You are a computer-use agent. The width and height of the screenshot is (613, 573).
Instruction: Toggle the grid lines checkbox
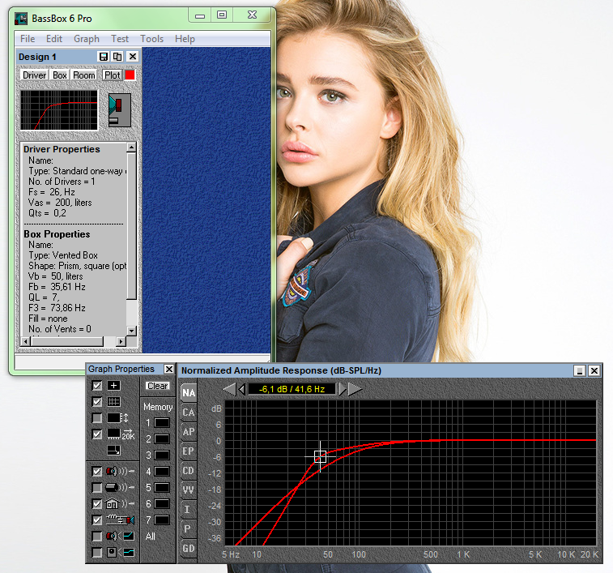pos(97,402)
